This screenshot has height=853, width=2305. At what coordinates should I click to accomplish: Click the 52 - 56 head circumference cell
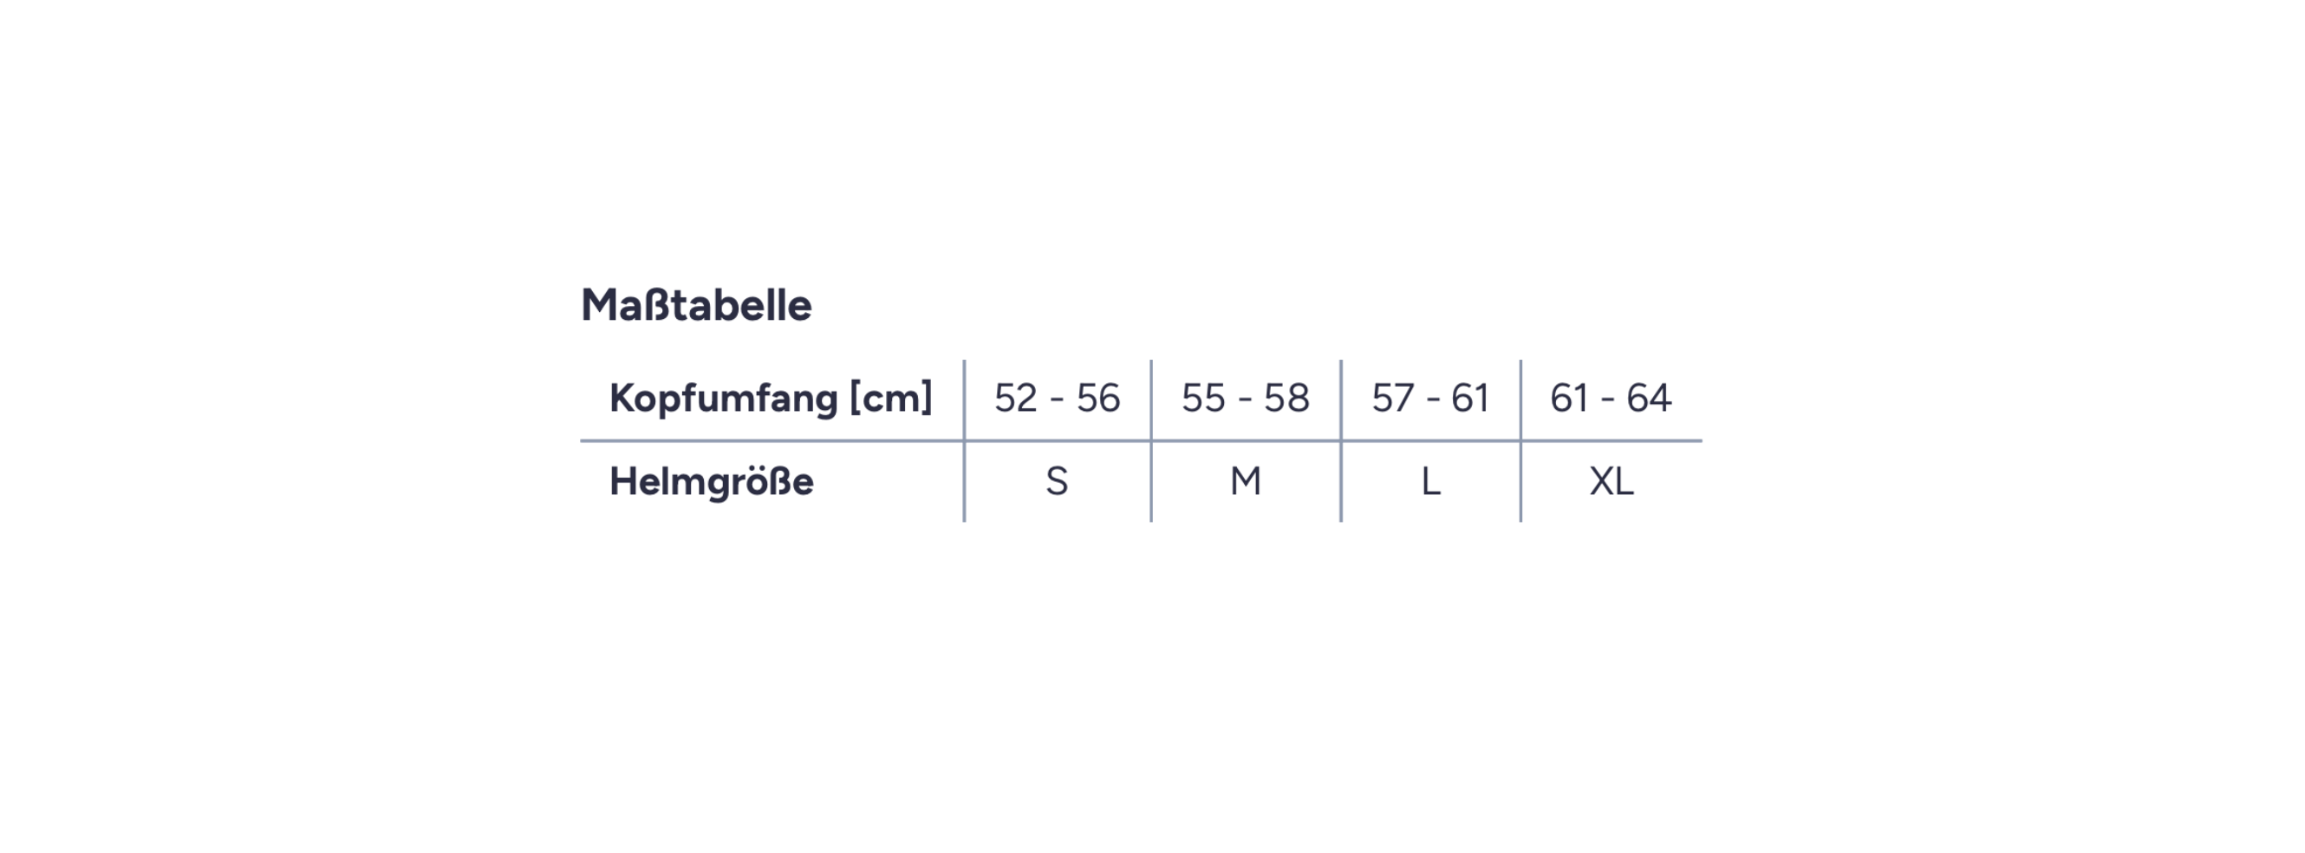1057,398
